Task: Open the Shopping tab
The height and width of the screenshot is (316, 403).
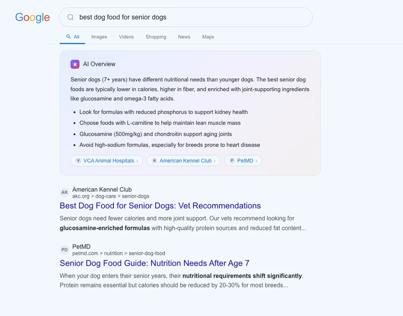Action: [x=156, y=37]
